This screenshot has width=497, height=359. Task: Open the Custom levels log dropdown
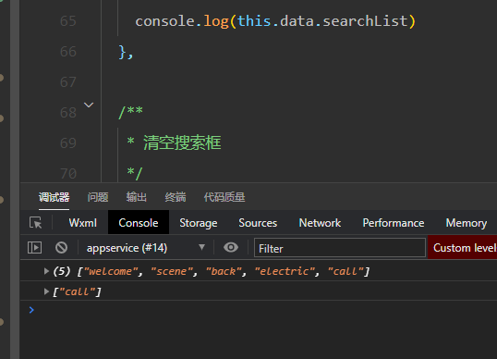464,248
